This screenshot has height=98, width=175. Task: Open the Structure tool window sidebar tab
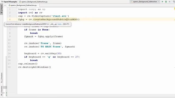[2, 78]
